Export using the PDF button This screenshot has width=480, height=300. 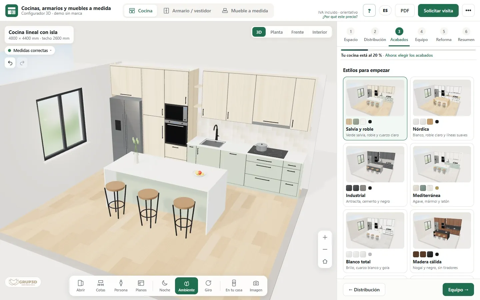(405, 11)
